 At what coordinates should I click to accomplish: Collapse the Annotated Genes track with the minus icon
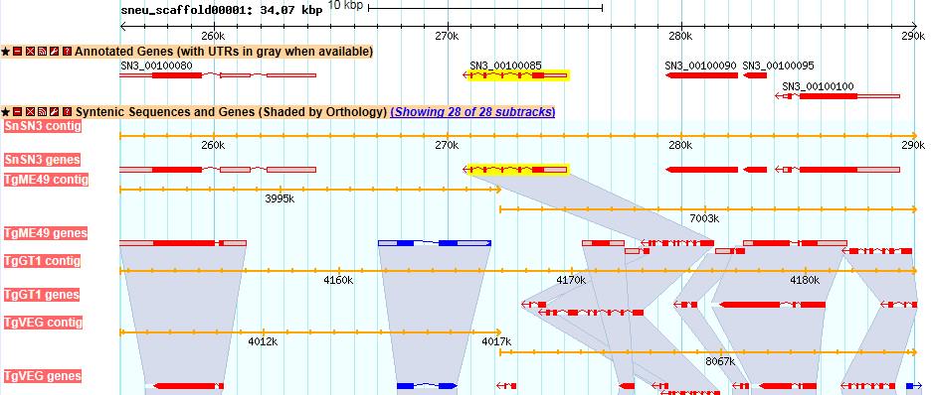17,52
